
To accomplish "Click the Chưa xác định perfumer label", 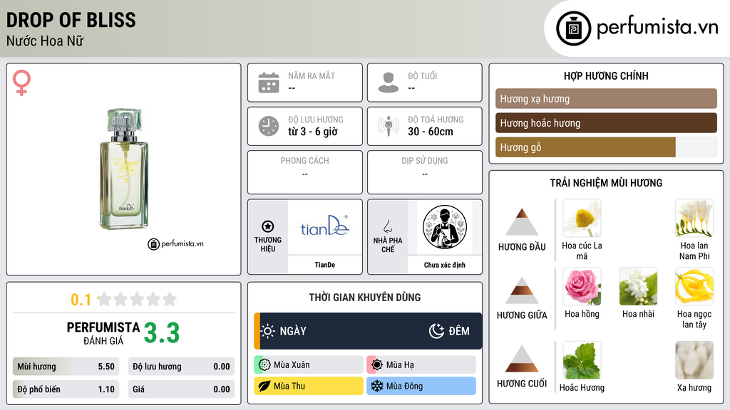I will [x=445, y=265].
